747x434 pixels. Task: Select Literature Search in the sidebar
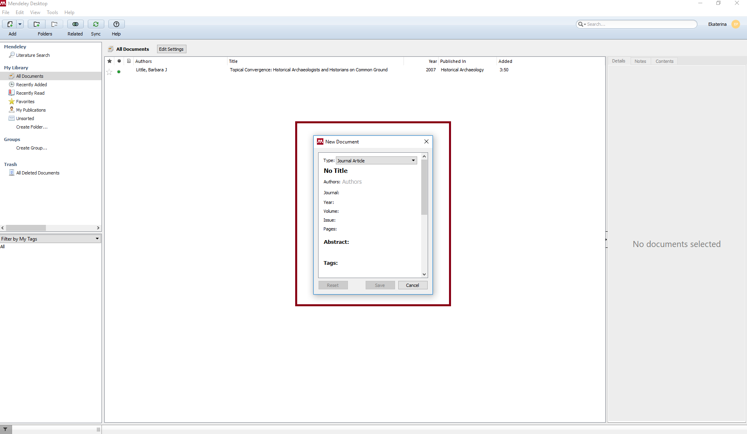[x=33, y=55]
